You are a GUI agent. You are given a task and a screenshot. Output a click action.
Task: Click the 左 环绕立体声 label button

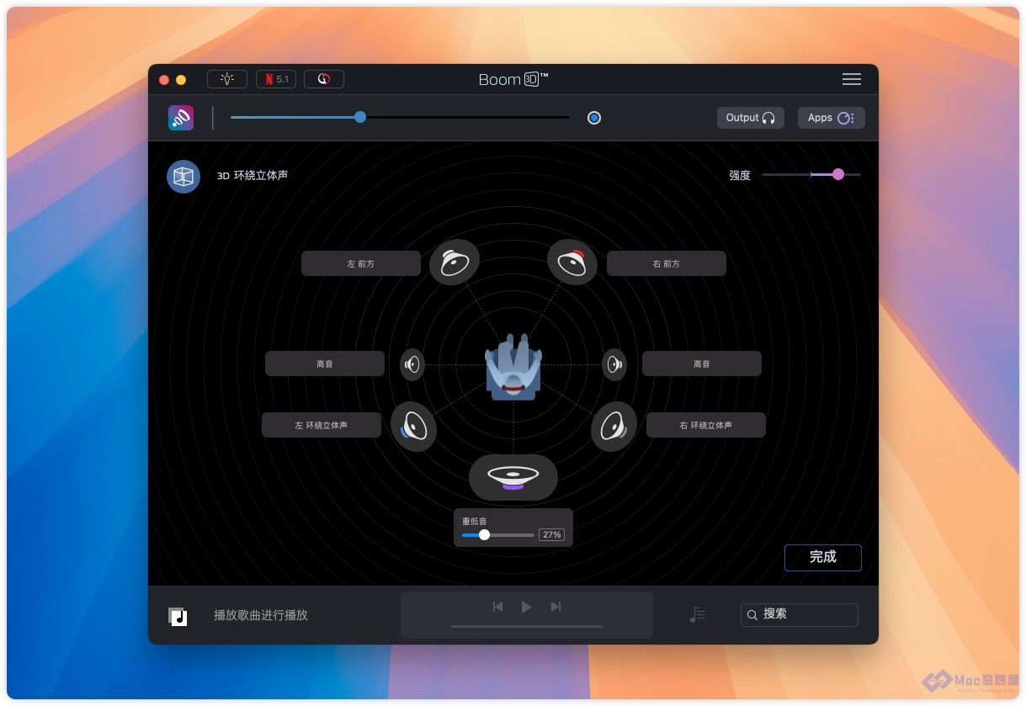(x=322, y=425)
